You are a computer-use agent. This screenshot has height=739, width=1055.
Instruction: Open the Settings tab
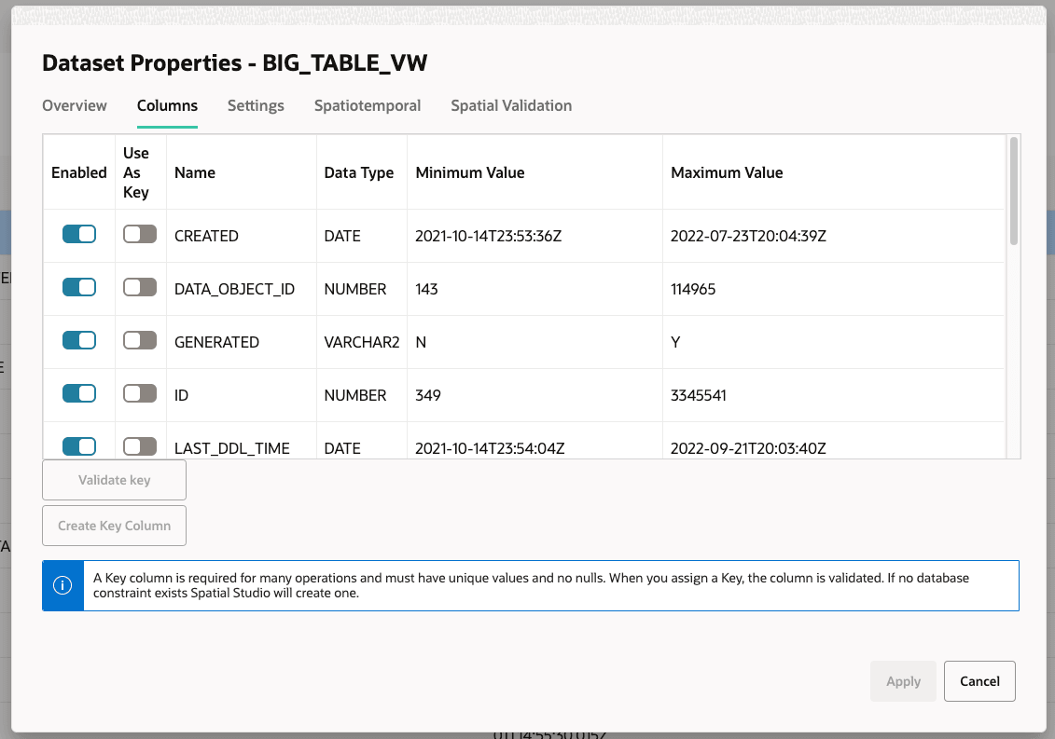click(256, 105)
